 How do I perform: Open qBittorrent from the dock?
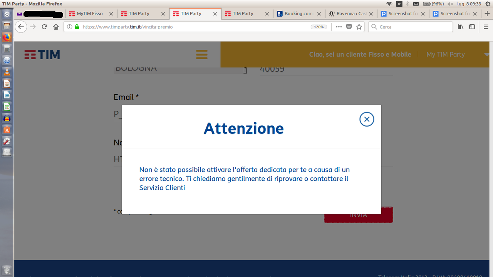pyautogui.click(x=7, y=60)
